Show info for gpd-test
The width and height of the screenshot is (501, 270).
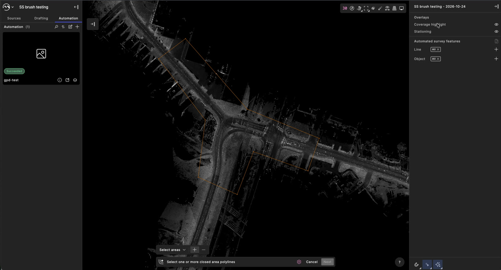coord(59,80)
